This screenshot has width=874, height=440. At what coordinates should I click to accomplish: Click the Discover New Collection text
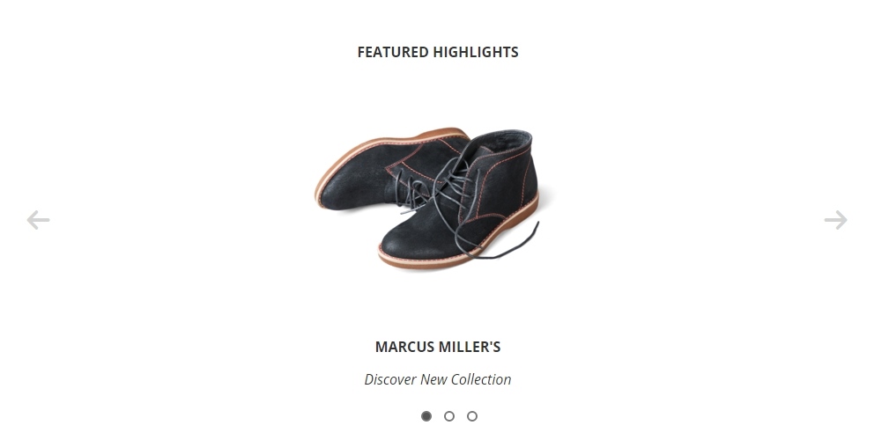438,379
